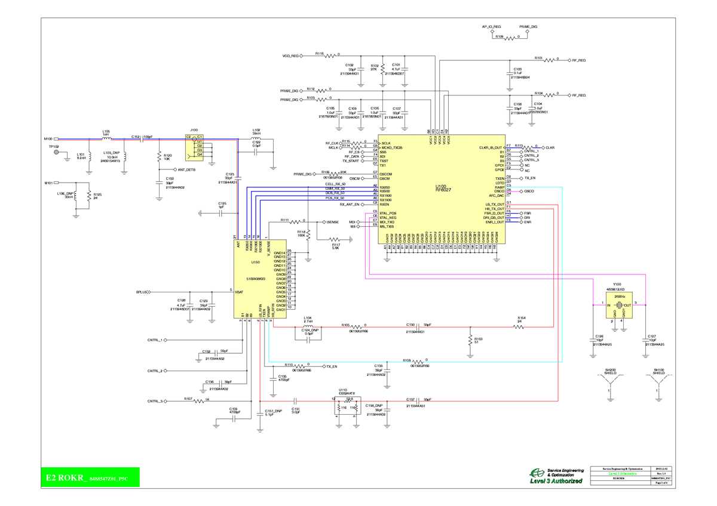Select the CNTRL_3 label beside R107
717x506 pixels.
(x=154, y=401)
